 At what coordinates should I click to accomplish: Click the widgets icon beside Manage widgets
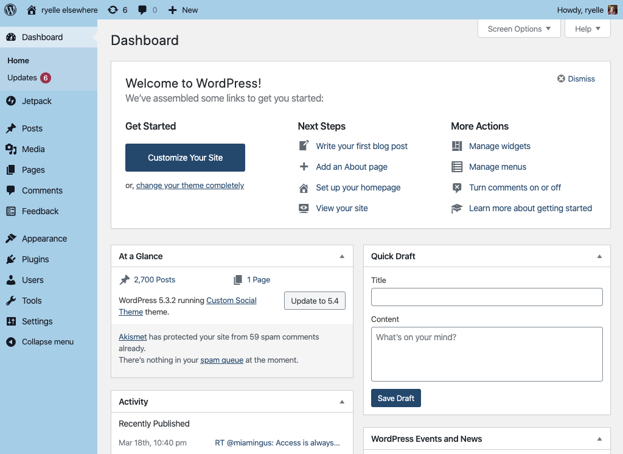(457, 146)
